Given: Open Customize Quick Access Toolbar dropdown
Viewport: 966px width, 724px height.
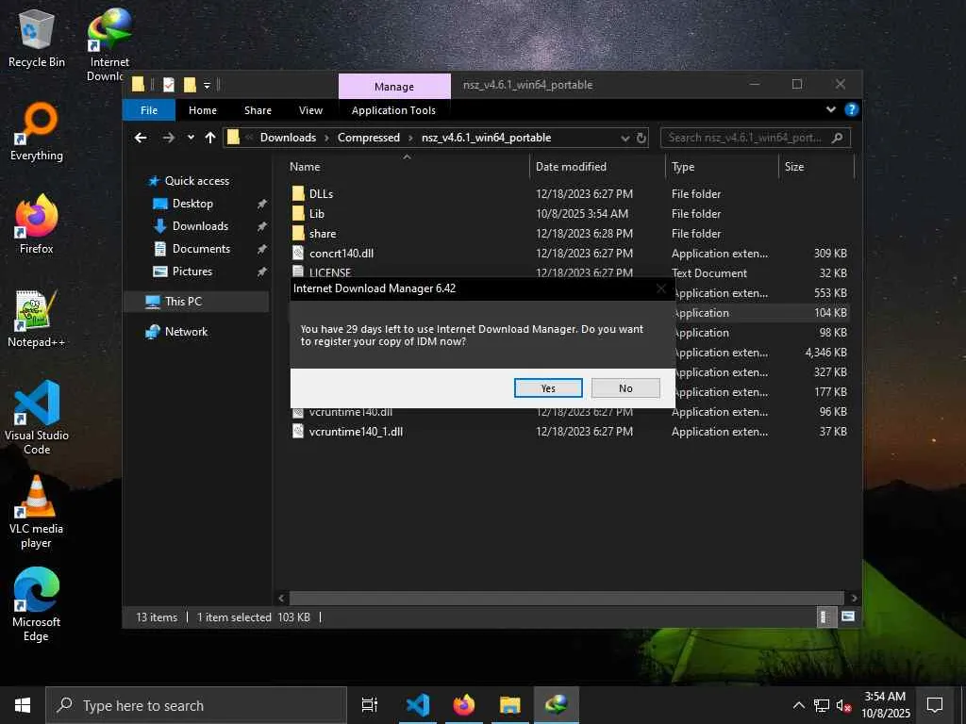Looking at the screenshot, I should [207, 85].
